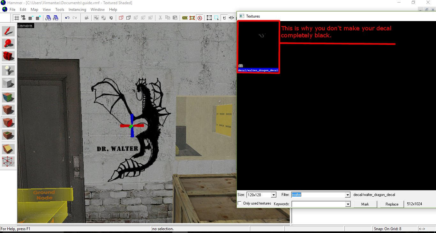Image resolution: width=436 pixels, height=233 pixels.
Task: Group the selected objects
Action: [96, 18]
